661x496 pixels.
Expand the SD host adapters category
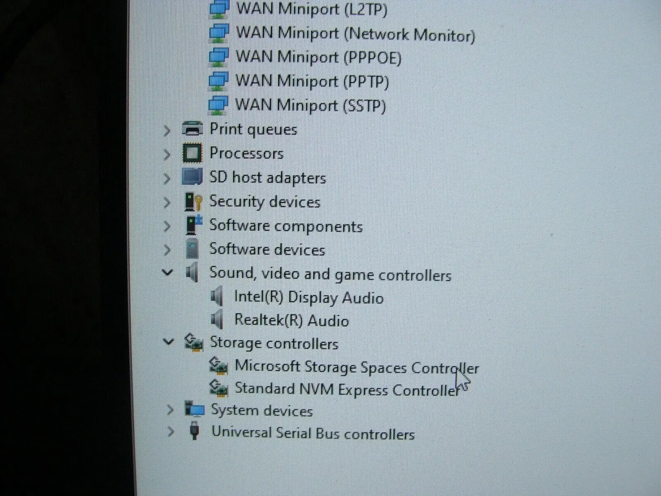(167, 179)
